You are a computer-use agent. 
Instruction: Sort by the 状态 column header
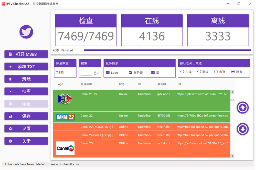click(x=122, y=84)
